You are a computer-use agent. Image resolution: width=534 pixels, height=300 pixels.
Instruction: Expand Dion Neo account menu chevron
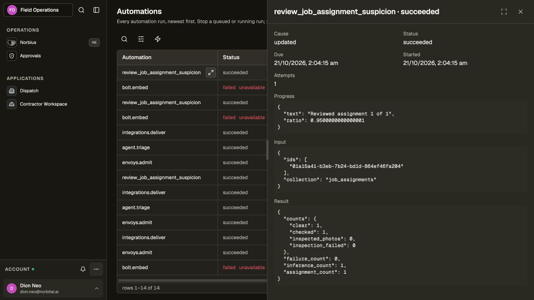(x=97, y=288)
